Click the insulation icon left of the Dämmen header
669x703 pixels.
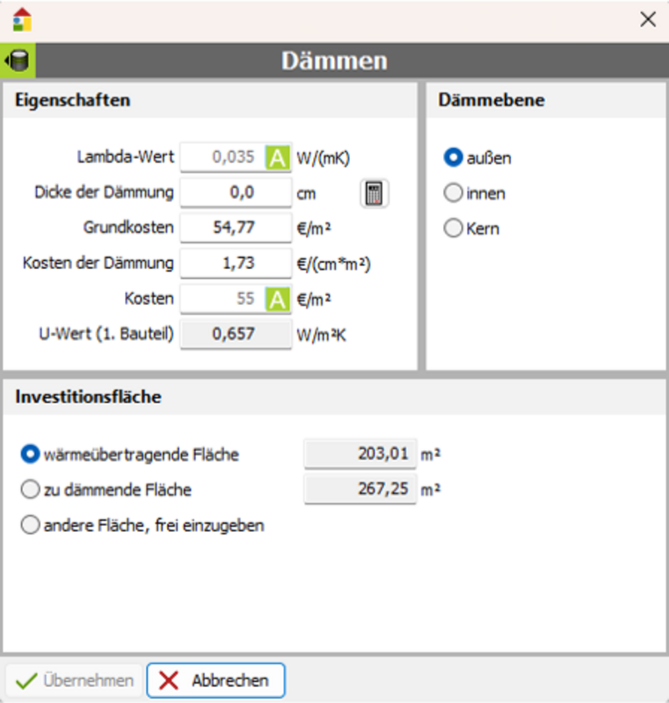(17, 62)
